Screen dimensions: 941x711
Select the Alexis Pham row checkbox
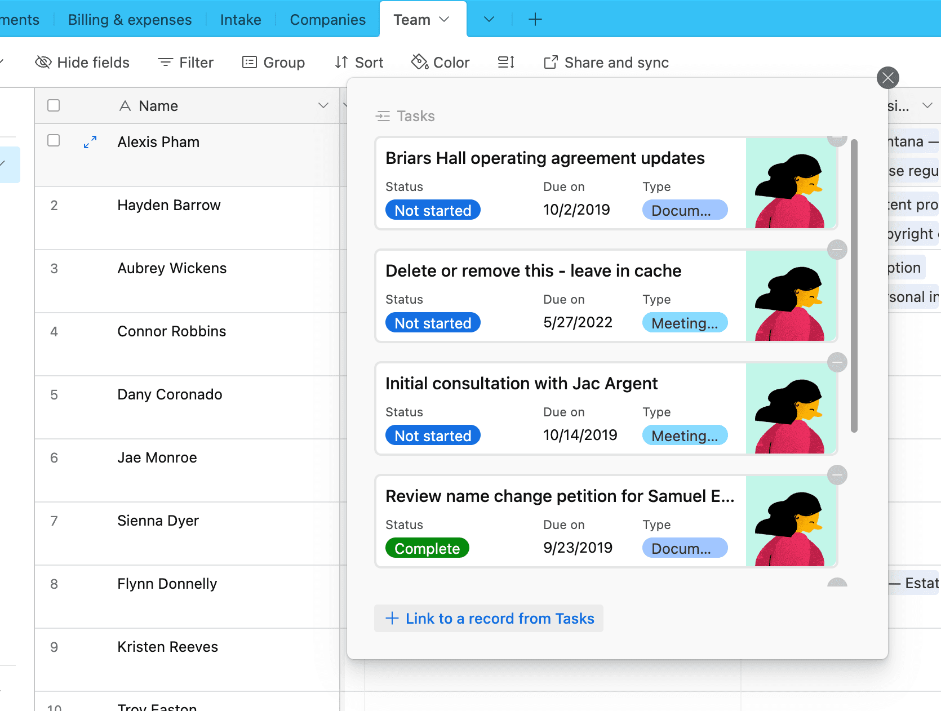pyautogui.click(x=54, y=140)
